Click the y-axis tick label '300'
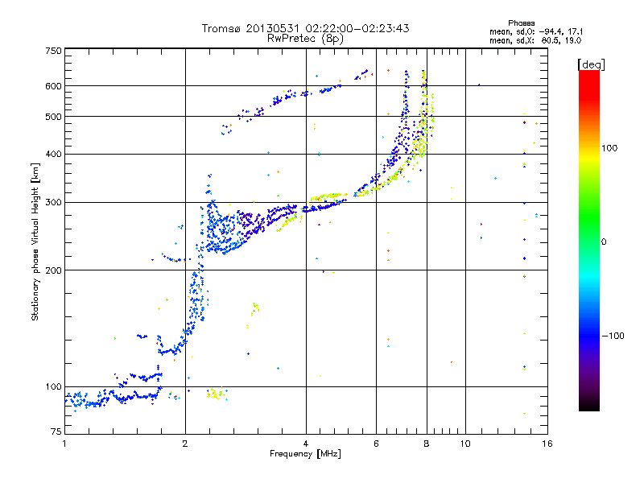Screen dimensions: 644x483 click(53, 203)
